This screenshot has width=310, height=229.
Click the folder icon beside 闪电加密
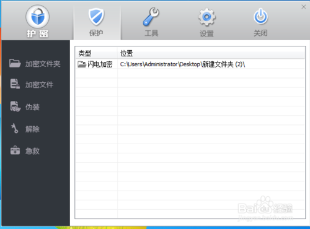(82, 64)
